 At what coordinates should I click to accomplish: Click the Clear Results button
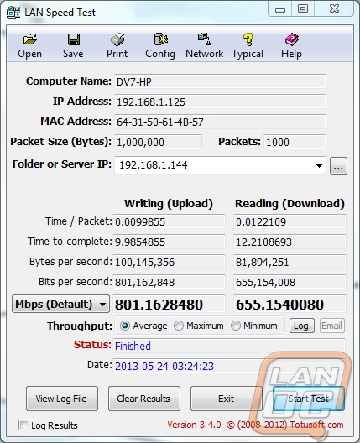point(144,399)
